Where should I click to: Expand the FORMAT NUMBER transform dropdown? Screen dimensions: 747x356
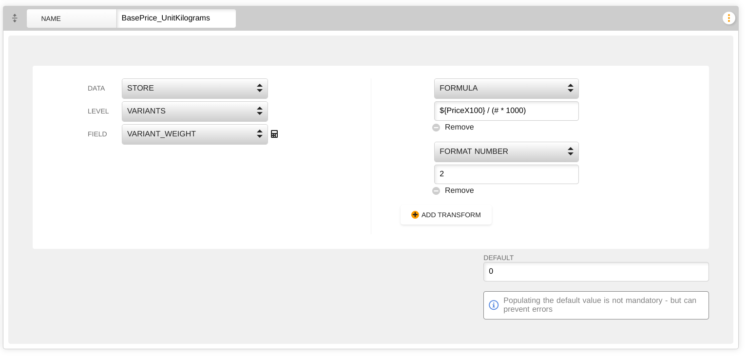point(506,152)
